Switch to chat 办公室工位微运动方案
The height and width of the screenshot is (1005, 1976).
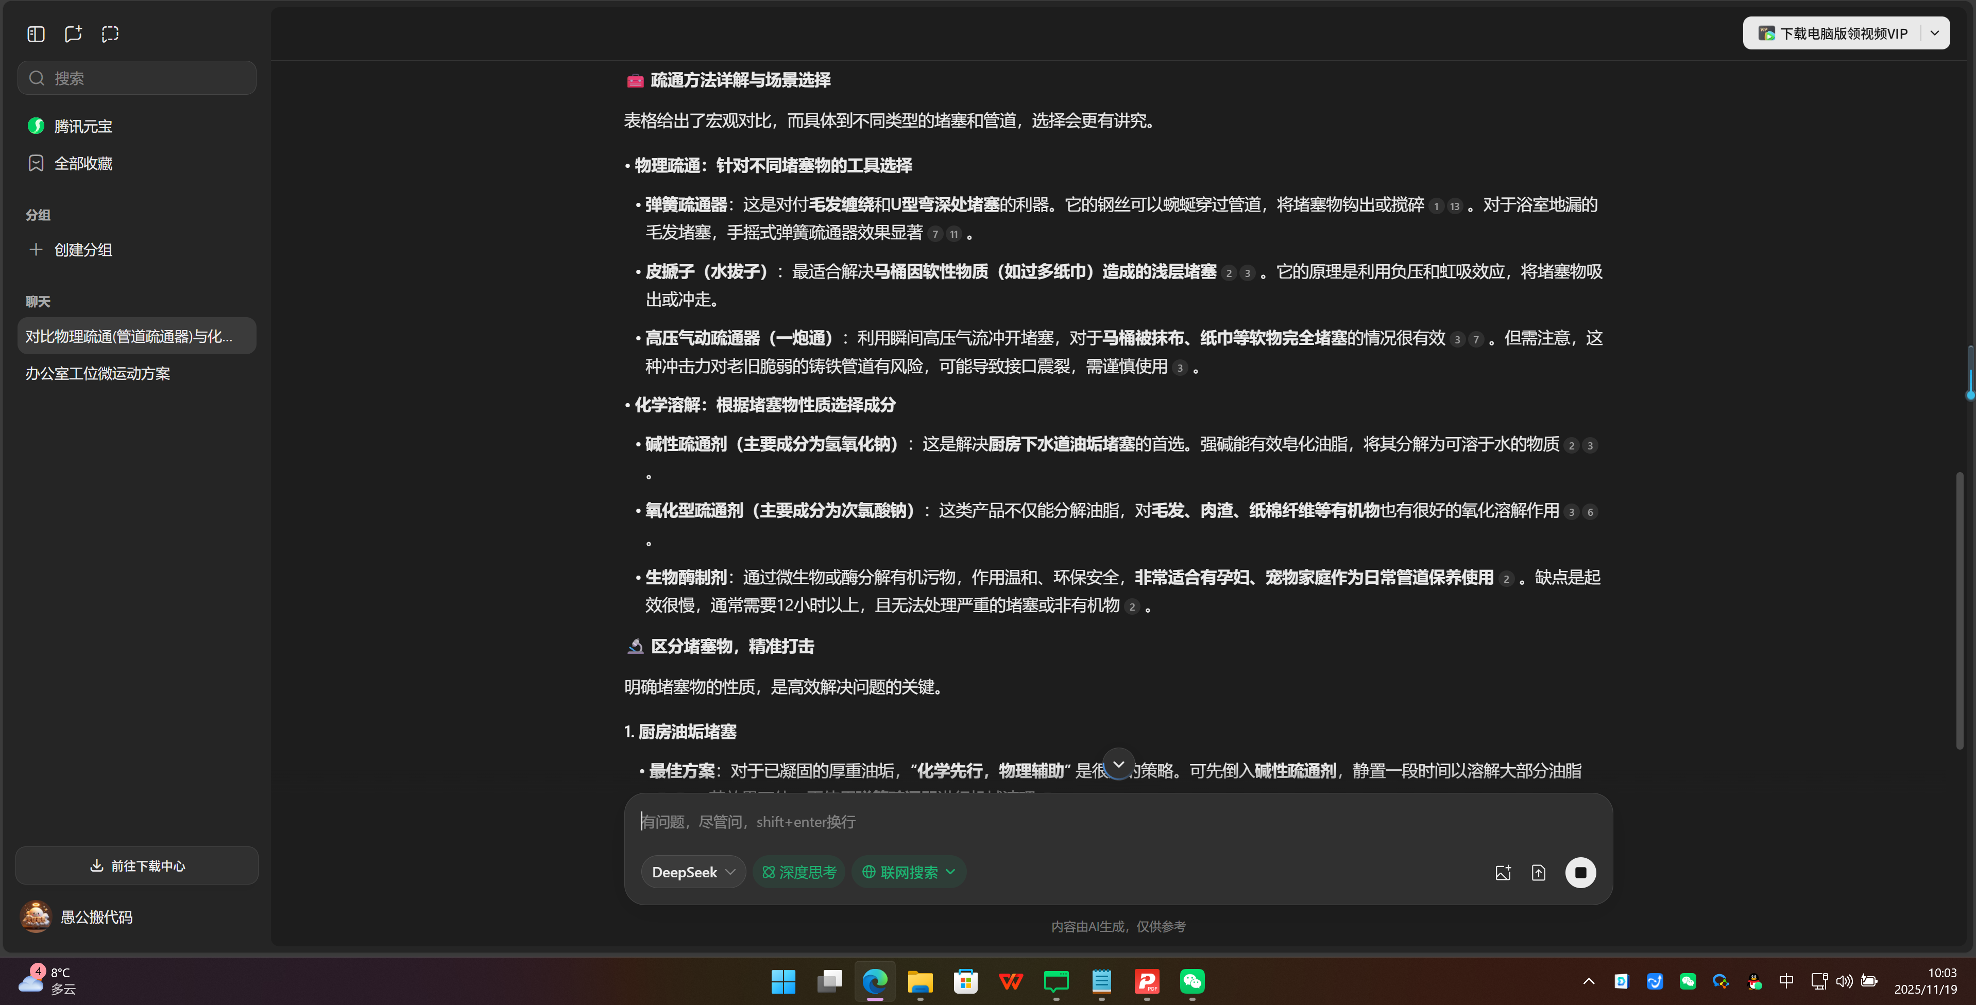pyautogui.click(x=97, y=373)
